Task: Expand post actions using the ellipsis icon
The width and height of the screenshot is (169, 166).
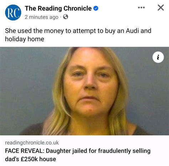Action: [142, 7]
